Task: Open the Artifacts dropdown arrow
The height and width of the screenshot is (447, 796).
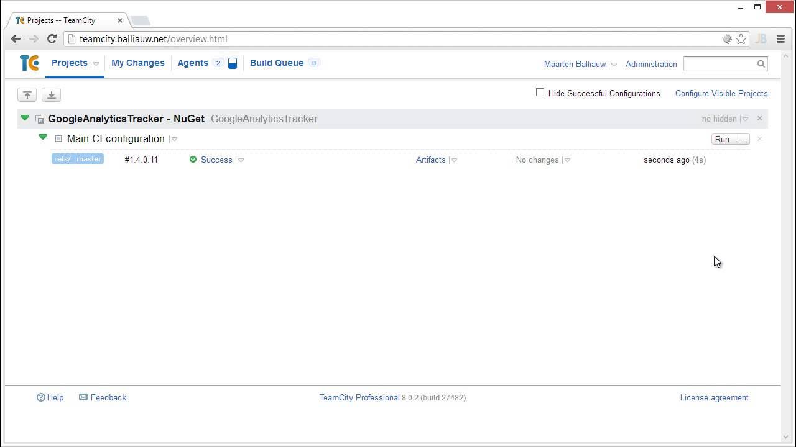Action: pos(454,160)
